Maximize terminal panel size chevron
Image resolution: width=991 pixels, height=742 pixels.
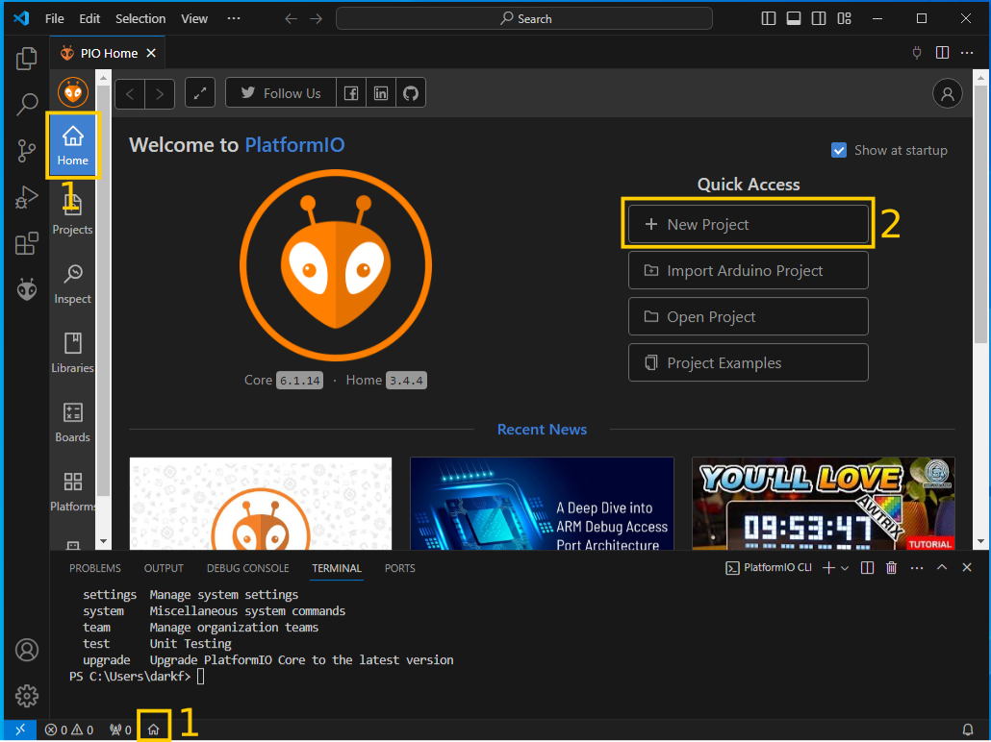942,568
